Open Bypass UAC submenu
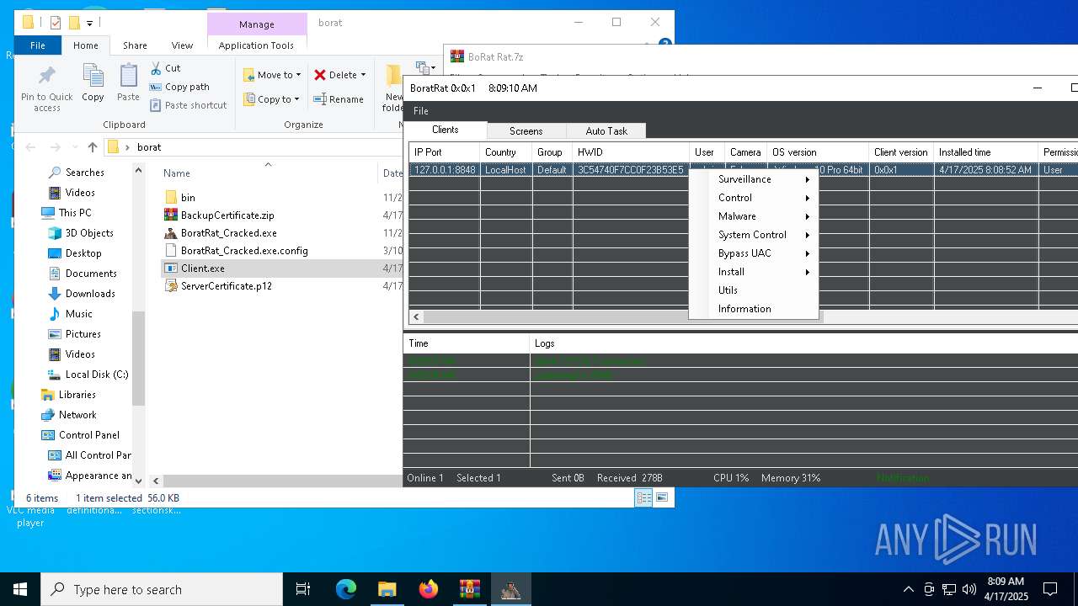1078x606 pixels. [x=754, y=253]
